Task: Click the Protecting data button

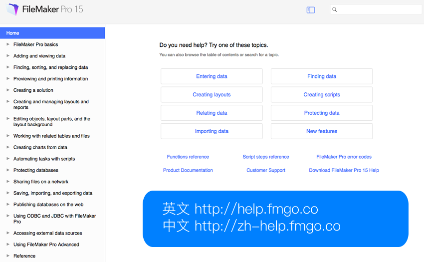Action: tap(322, 113)
